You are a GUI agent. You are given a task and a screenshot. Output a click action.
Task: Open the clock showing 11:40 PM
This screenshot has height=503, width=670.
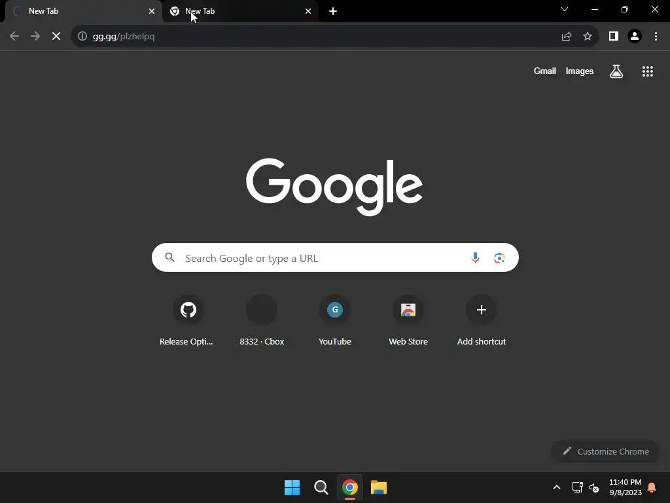click(626, 487)
